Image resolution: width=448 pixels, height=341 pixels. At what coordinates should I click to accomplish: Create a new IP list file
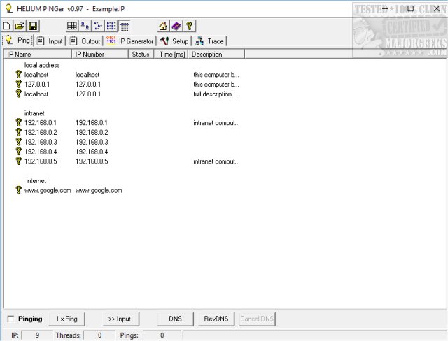[6, 27]
